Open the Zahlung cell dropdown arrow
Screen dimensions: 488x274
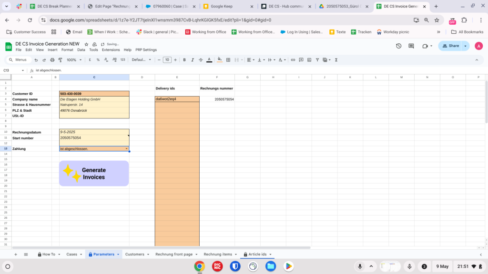tap(126, 149)
